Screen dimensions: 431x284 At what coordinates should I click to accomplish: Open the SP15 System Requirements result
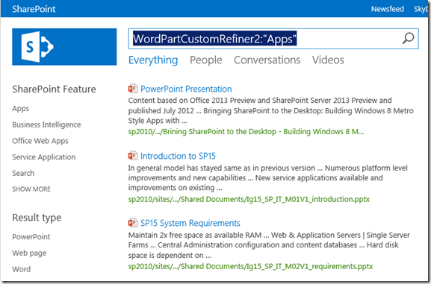(190, 223)
